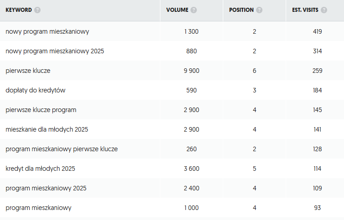Click 'mieszkanie dla młodych 2025' keyword
The width and height of the screenshot is (344, 220).
(x=47, y=129)
